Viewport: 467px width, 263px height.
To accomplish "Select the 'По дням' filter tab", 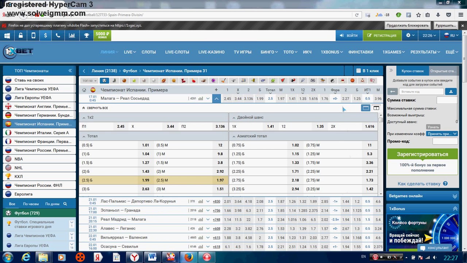I will pos(52,204).
